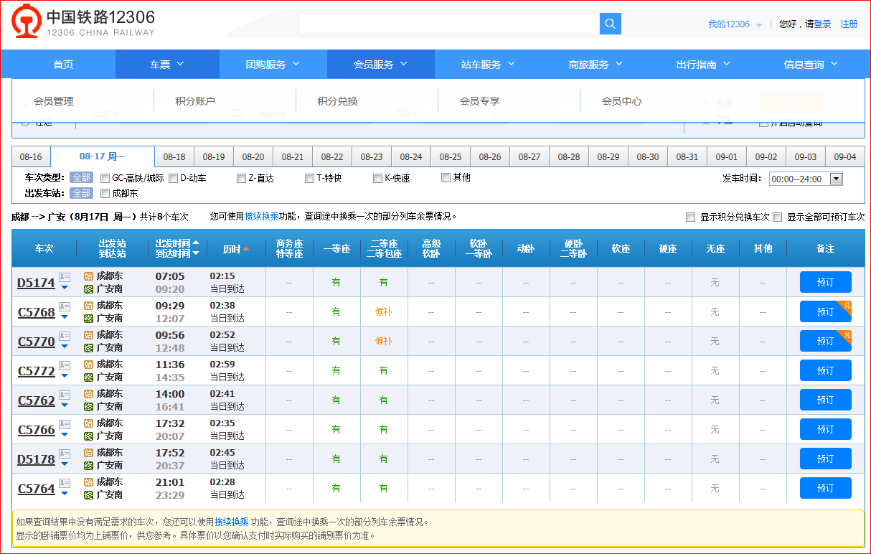This screenshot has height=554, width=871.
Task: Click the 登录 login link
Action: tap(822, 24)
